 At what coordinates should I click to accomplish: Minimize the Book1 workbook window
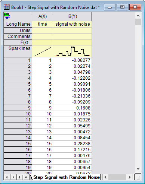coord(110,7)
